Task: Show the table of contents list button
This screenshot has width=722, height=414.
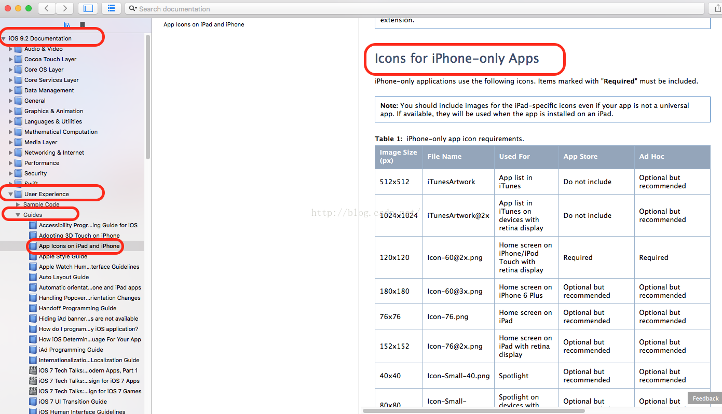Action: (x=111, y=8)
